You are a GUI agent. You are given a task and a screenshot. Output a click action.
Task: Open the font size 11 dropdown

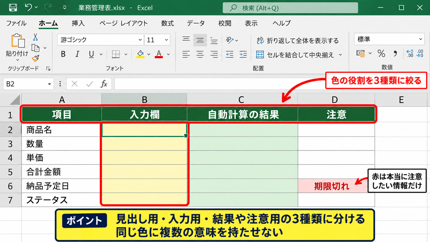click(166, 40)
